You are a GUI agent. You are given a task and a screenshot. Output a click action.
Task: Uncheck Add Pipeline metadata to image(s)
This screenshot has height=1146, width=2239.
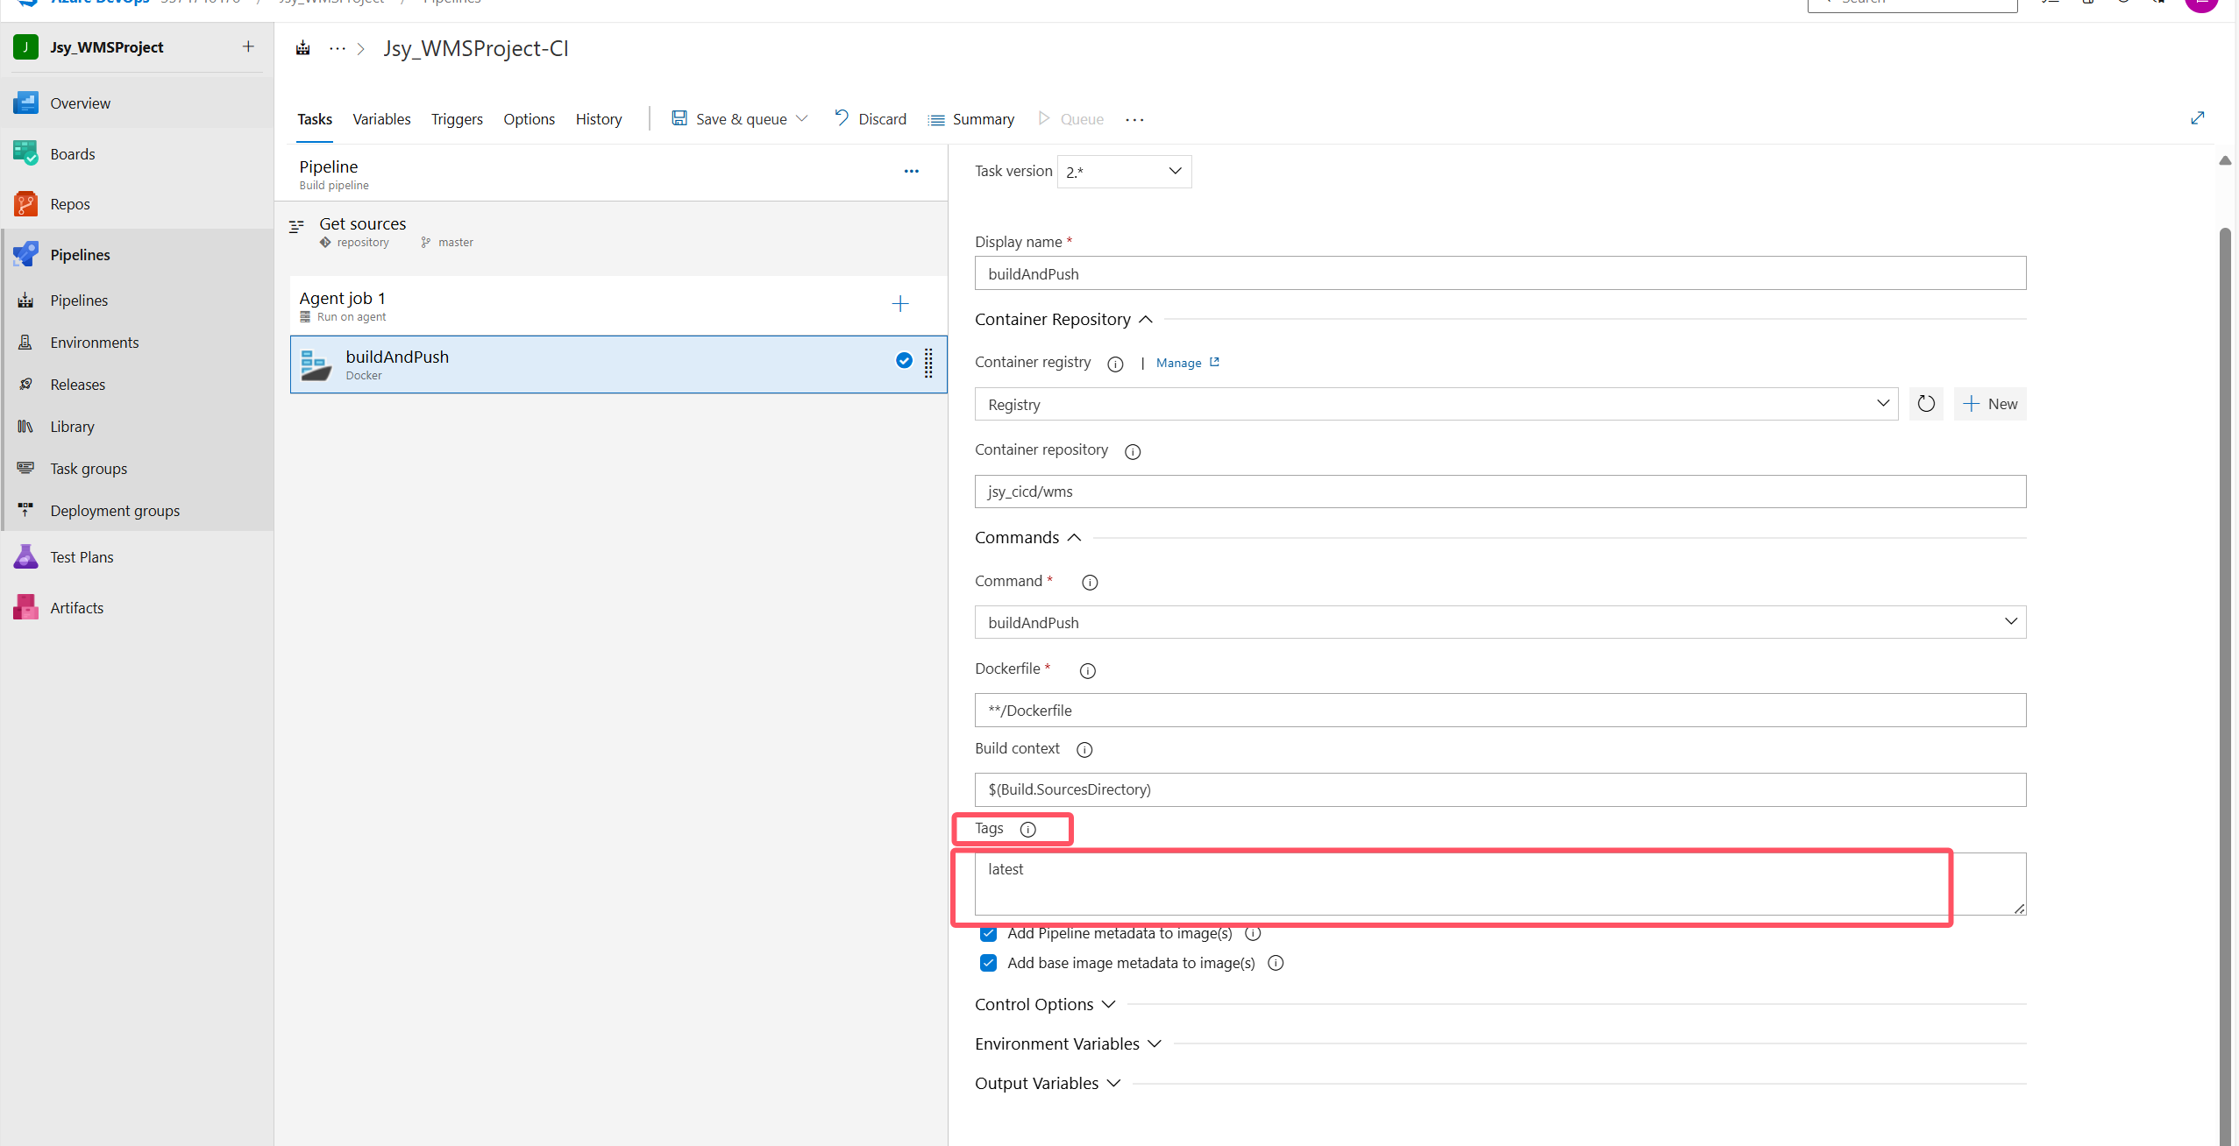pyautogui.click(x=988, y=933)
